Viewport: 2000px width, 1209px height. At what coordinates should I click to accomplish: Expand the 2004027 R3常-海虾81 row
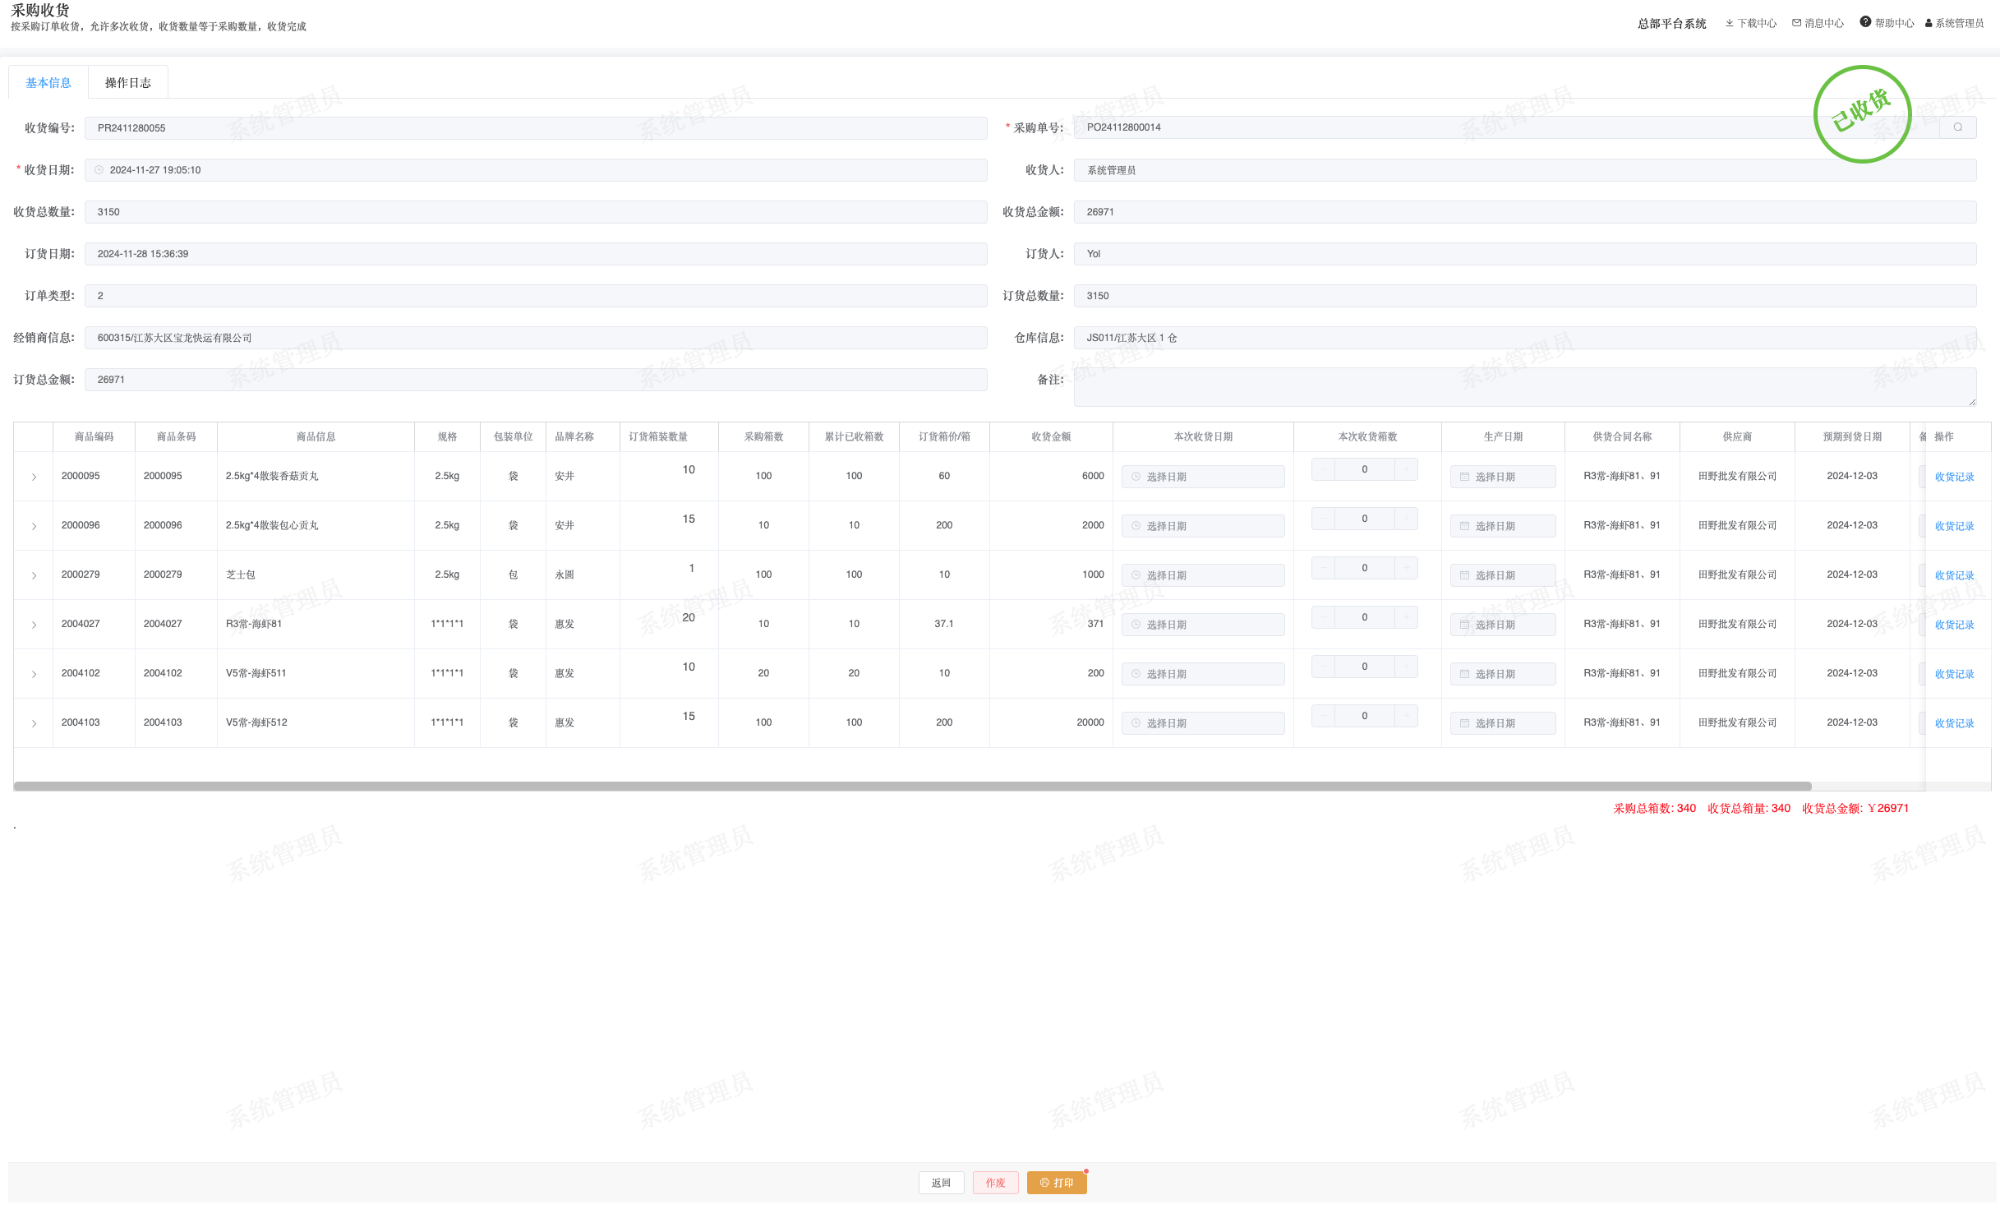pyautogui.click(x=34, y=625)
